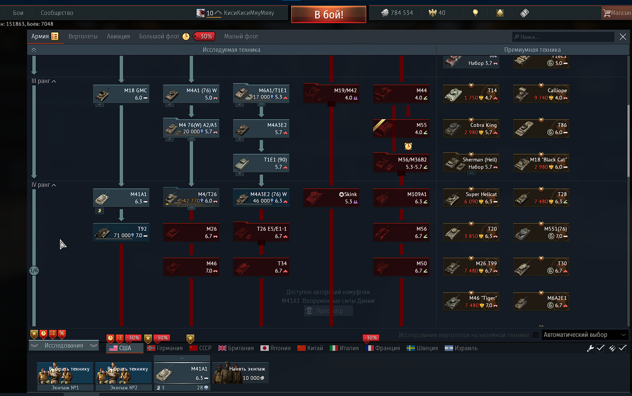
Task: Toggle the checkbox beside the ammunition icon
Action: [x=622, y=348]
